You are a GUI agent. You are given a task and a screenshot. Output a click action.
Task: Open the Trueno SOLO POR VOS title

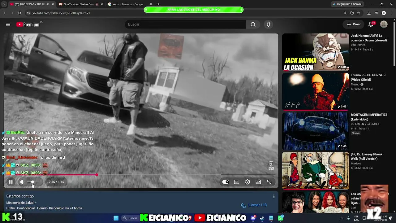368,77
